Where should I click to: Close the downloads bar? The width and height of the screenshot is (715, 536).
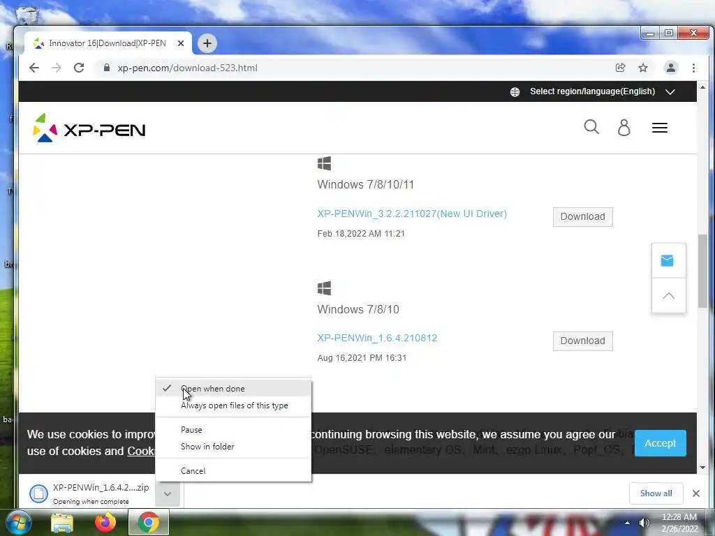696,493
